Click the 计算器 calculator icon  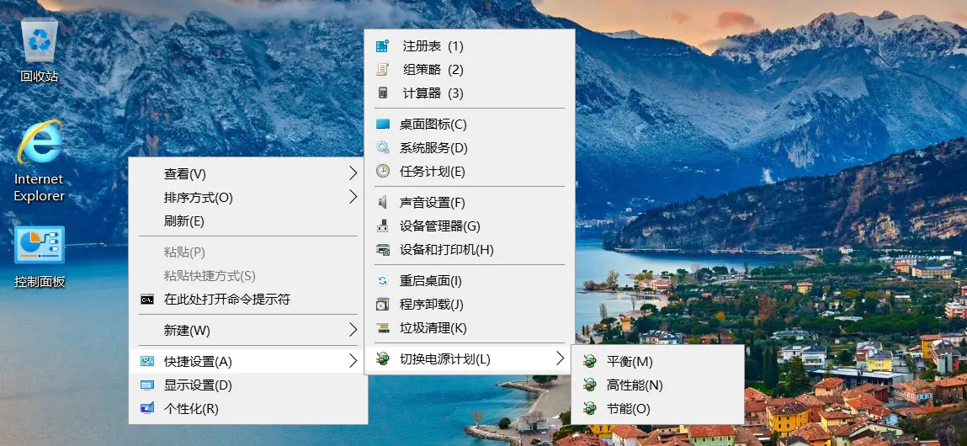(x=383, y=93)
